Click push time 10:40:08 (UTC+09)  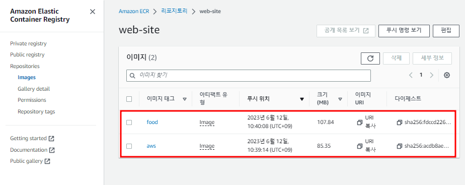click(270, 127)
